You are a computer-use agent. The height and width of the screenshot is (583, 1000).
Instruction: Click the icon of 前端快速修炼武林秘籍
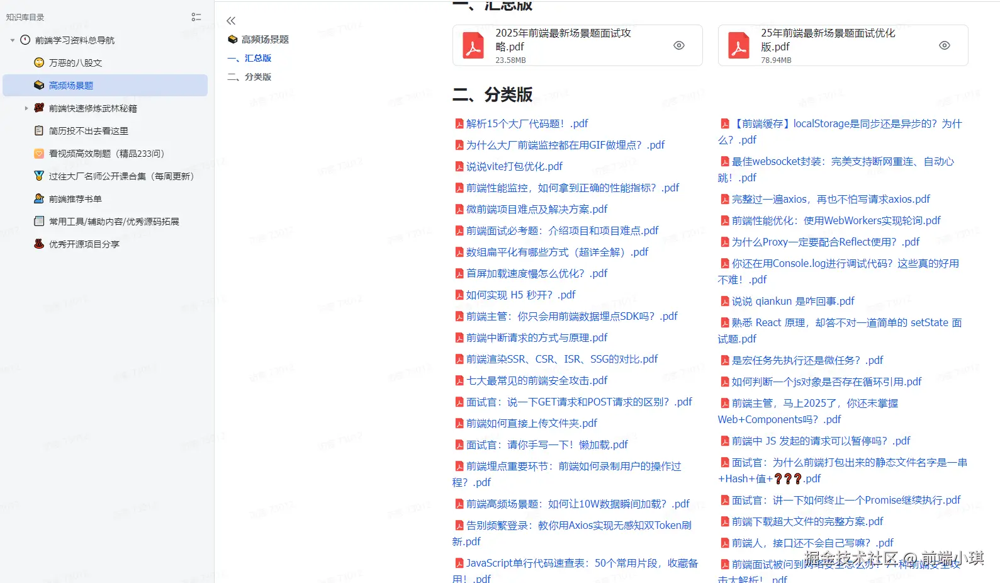(39, 108)
